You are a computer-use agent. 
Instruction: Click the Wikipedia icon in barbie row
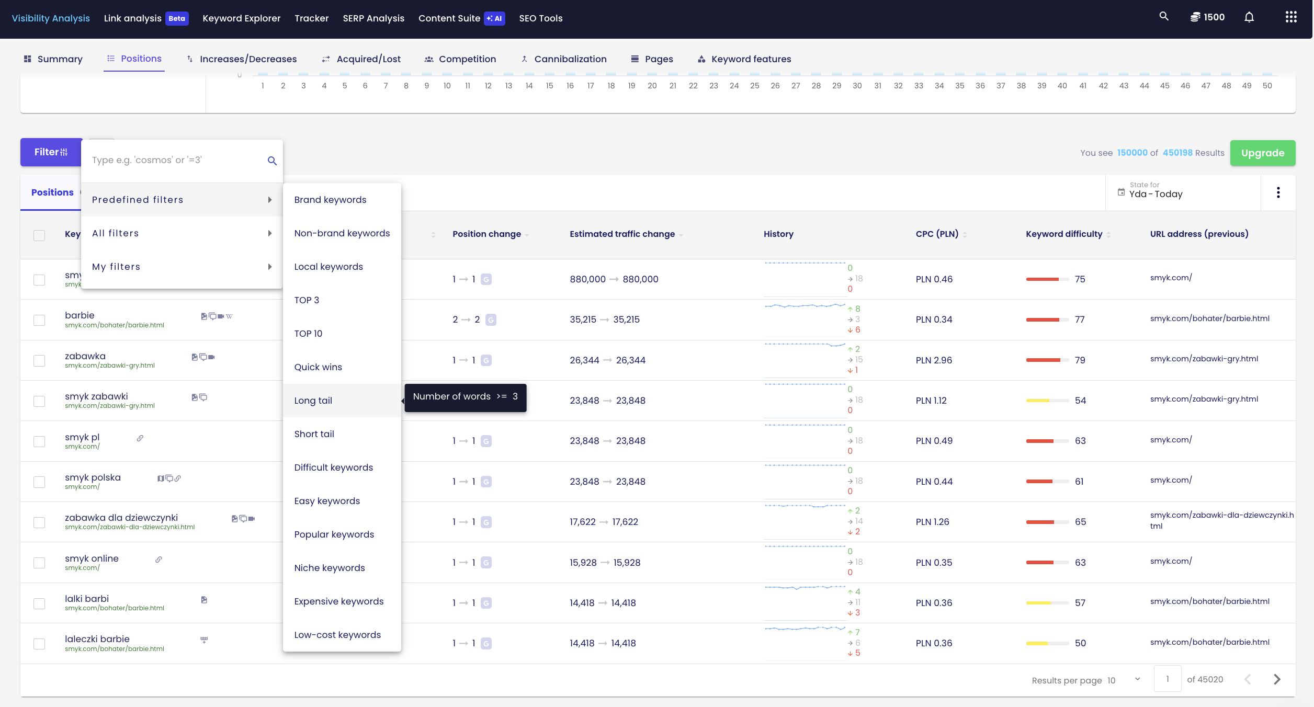[x=229, y=316]
